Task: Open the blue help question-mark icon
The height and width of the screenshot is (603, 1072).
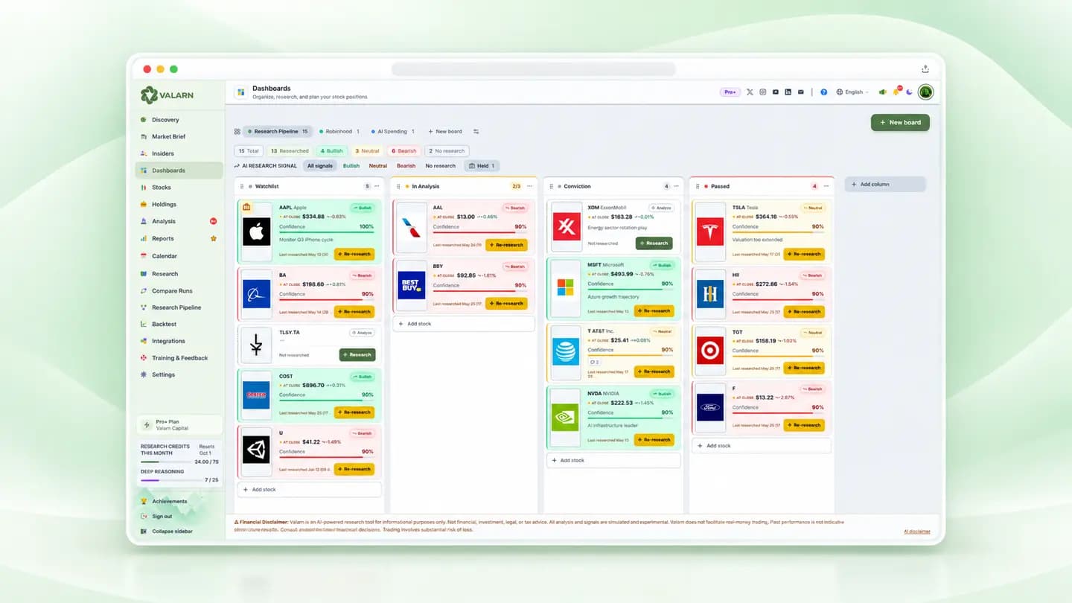Action: (824, 92)
